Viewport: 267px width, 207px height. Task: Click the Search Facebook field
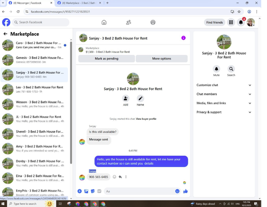(x=41, y=22)
